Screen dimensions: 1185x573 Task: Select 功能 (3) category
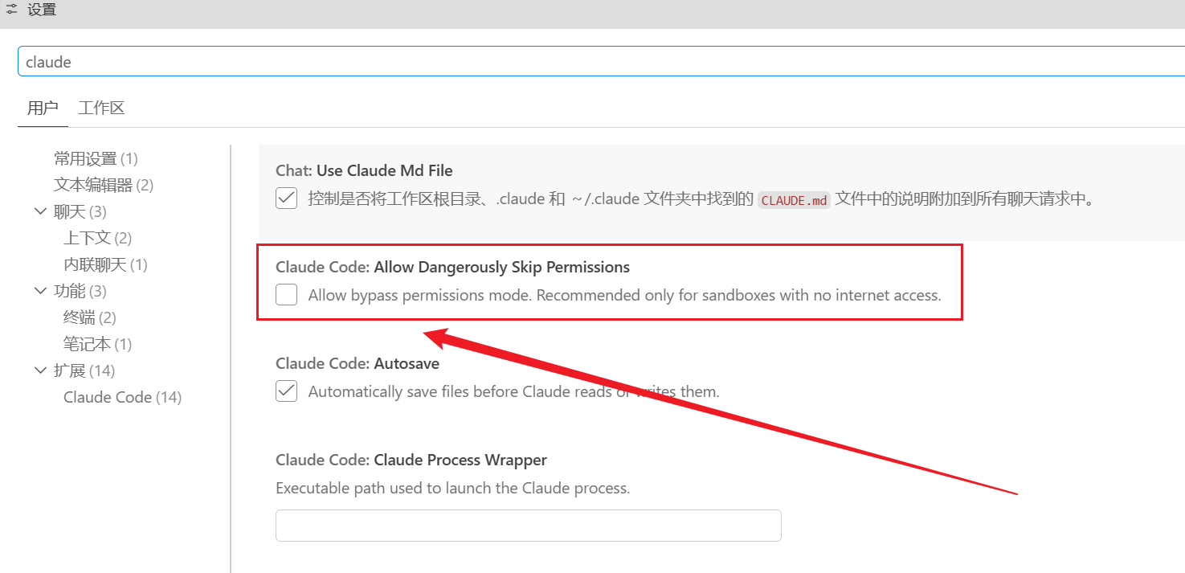click(80, 291)
